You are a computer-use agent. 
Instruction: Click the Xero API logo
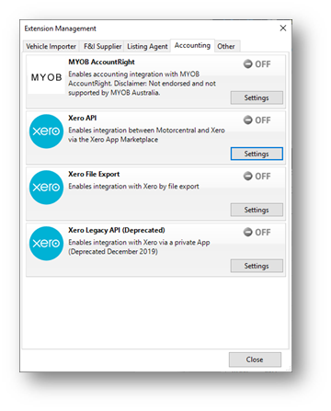coord(46,131)
